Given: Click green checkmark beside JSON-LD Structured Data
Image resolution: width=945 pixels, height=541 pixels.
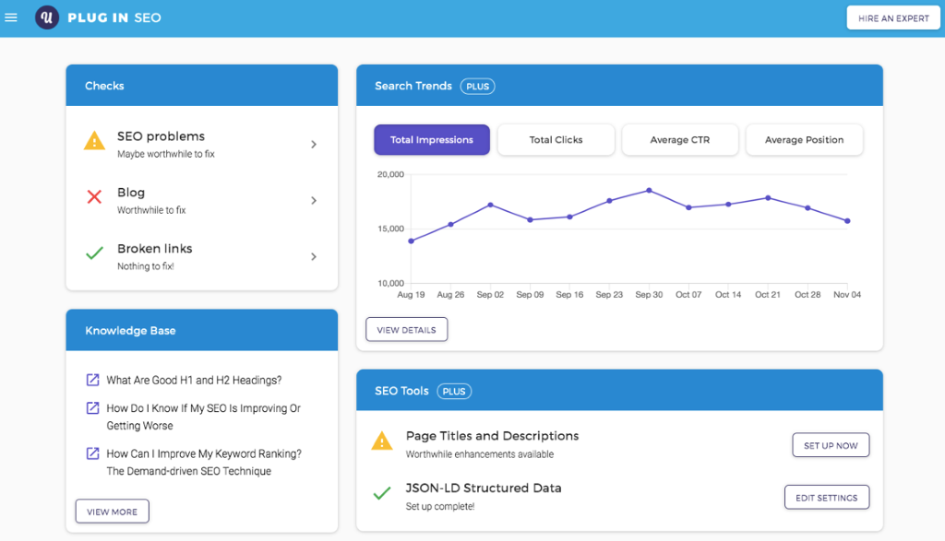Looking at the screenshot, I should [x=382, y=494].
